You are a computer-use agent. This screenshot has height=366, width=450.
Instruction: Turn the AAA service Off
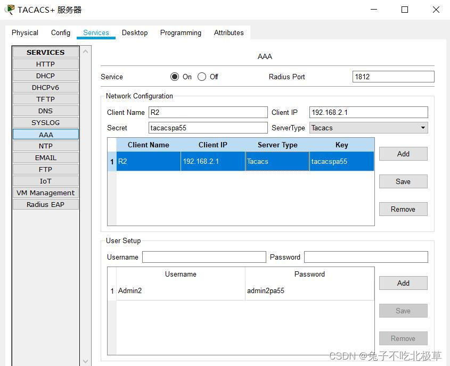pos(202,77)
